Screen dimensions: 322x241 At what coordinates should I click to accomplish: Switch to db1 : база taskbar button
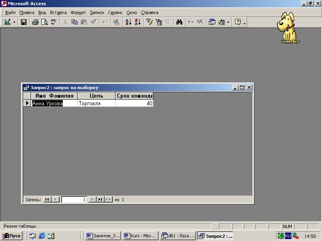(178, 236)
